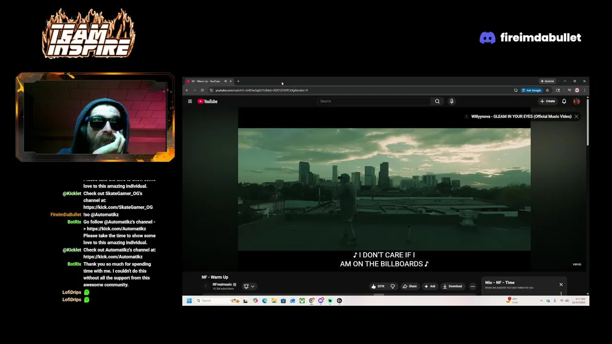Click the Windows taskbar search box

pos(219,301)
